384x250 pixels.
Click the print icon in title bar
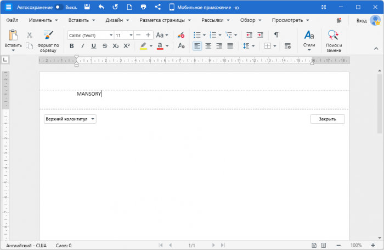coord(144,8)
